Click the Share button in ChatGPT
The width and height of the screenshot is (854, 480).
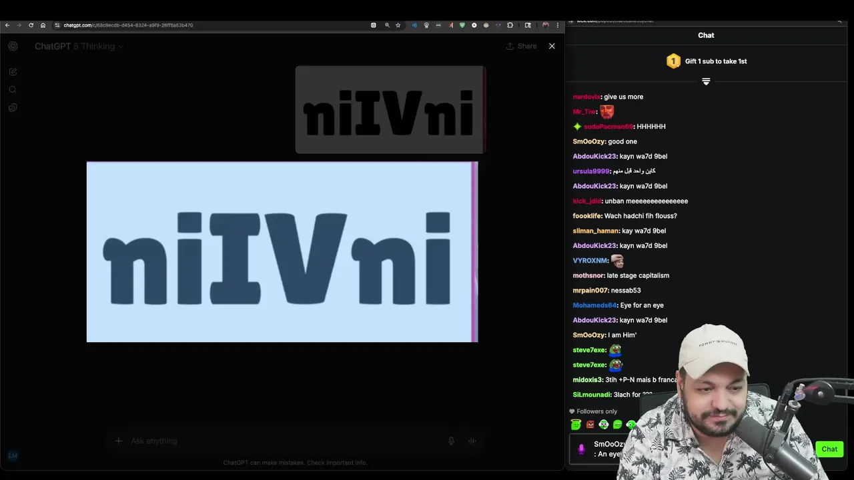coord(521,46)
